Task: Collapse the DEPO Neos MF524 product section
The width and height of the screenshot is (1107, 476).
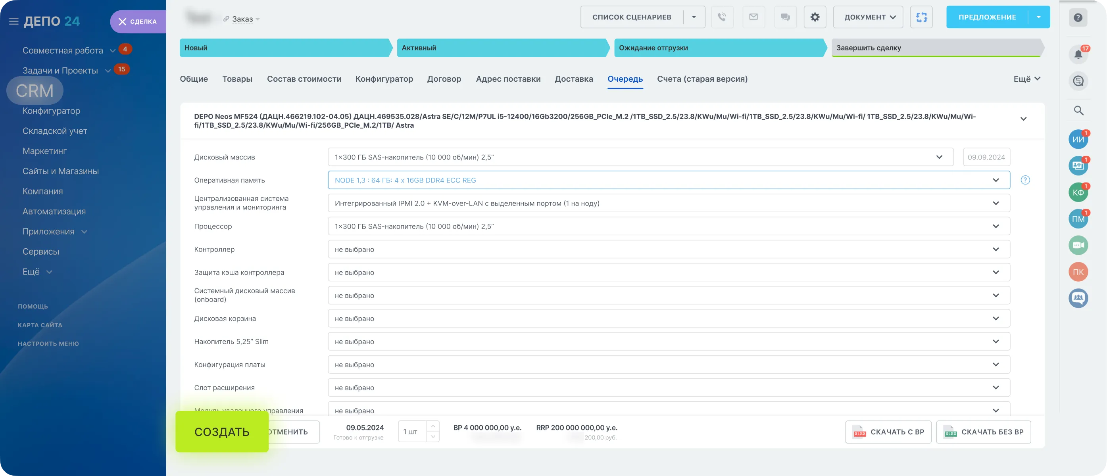Action: pyautogui.click(x=1023, y=119)
